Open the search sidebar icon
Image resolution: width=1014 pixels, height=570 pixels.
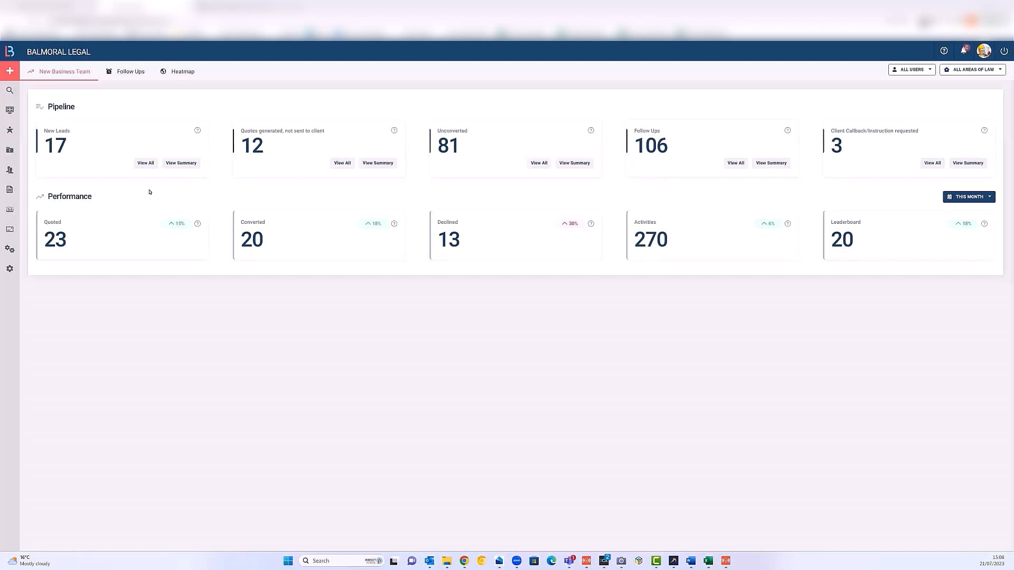(x=10, y=90)
